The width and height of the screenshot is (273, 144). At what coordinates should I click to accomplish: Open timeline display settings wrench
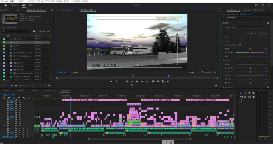click(23, 98)
